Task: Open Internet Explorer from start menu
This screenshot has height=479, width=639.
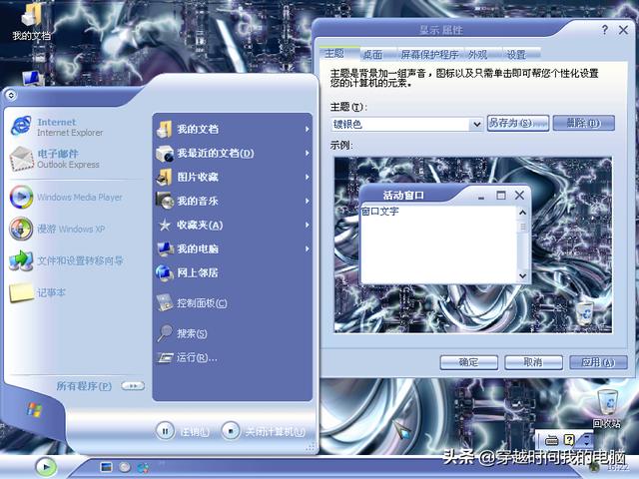Action: tap(57, 127)
